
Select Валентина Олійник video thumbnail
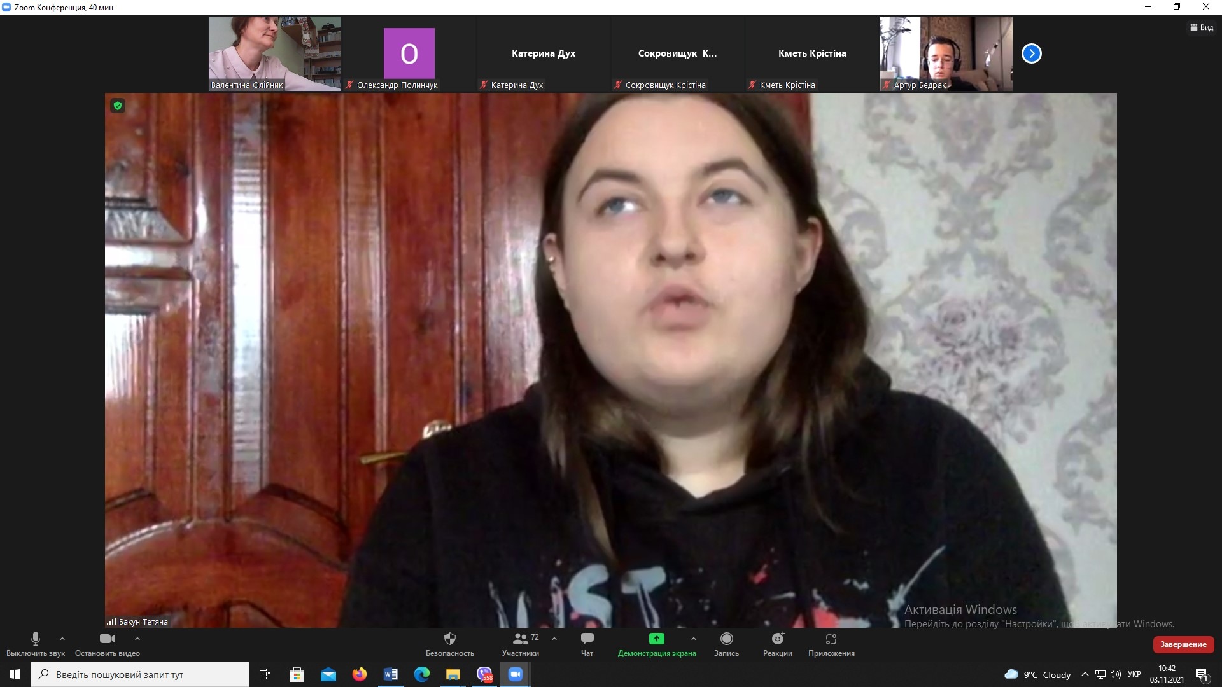[x=274, y=53]
